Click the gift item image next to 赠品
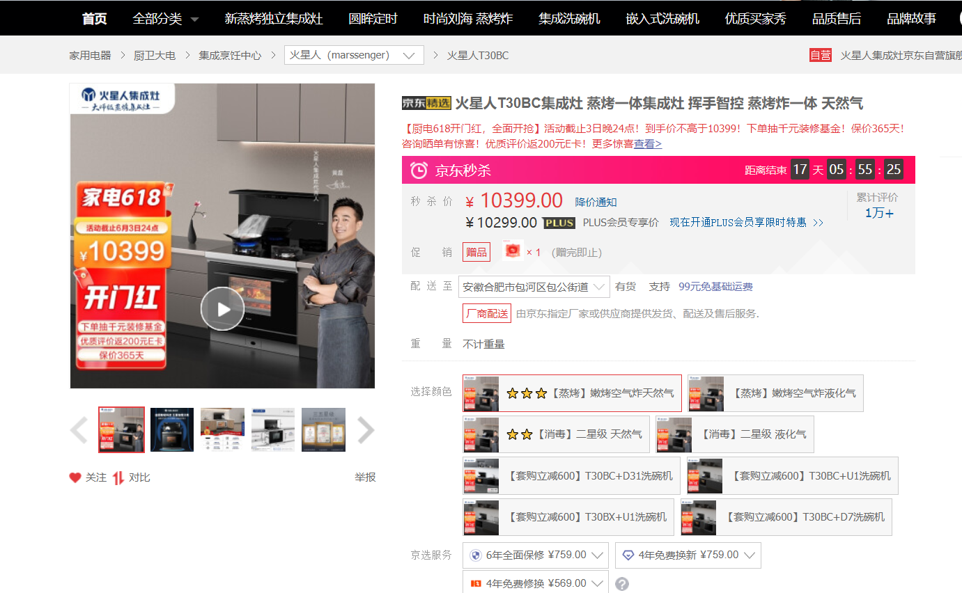 tap(512, 251)
